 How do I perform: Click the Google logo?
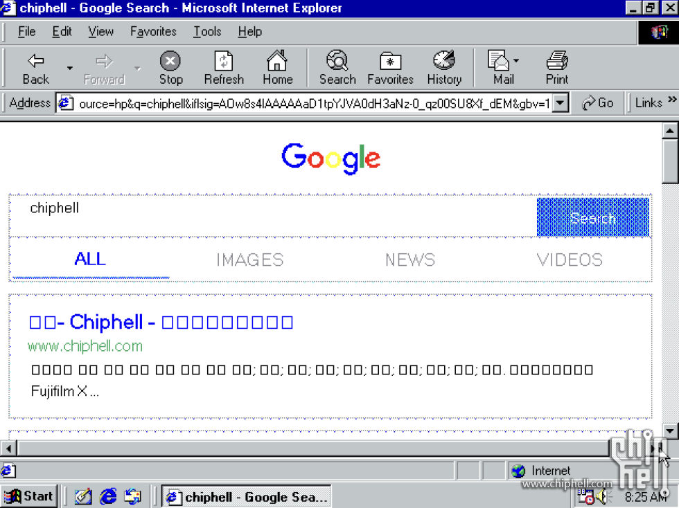(331, 158)
